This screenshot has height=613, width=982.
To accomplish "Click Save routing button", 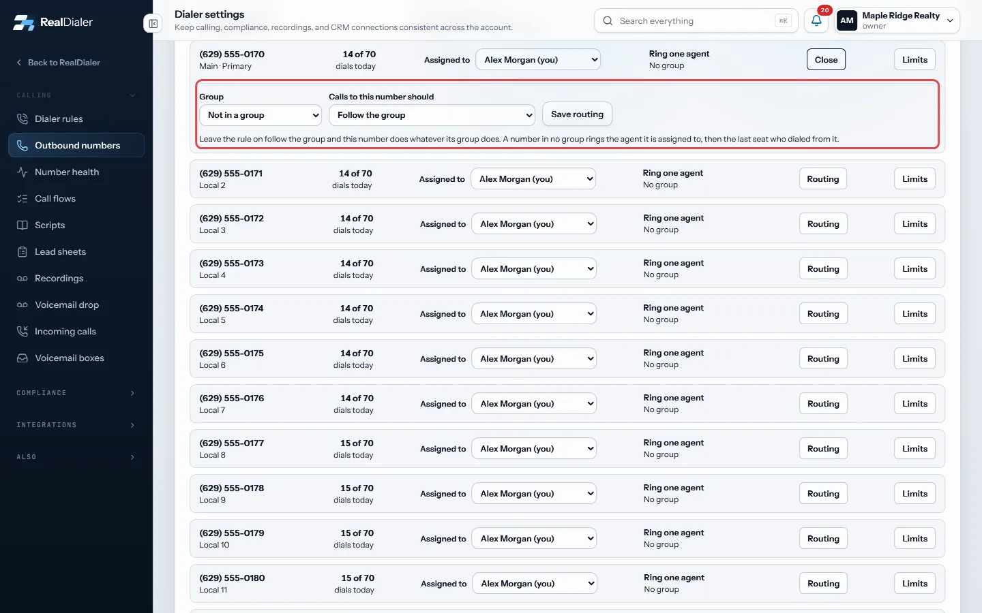I will pos(577,114).
